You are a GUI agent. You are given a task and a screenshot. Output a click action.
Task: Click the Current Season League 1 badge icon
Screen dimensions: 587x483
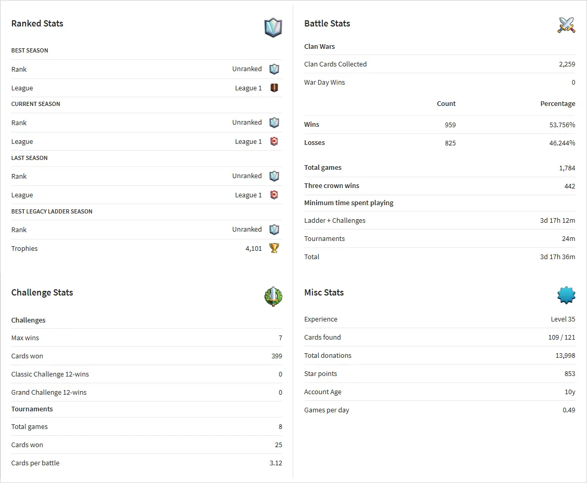click(274, 141)
